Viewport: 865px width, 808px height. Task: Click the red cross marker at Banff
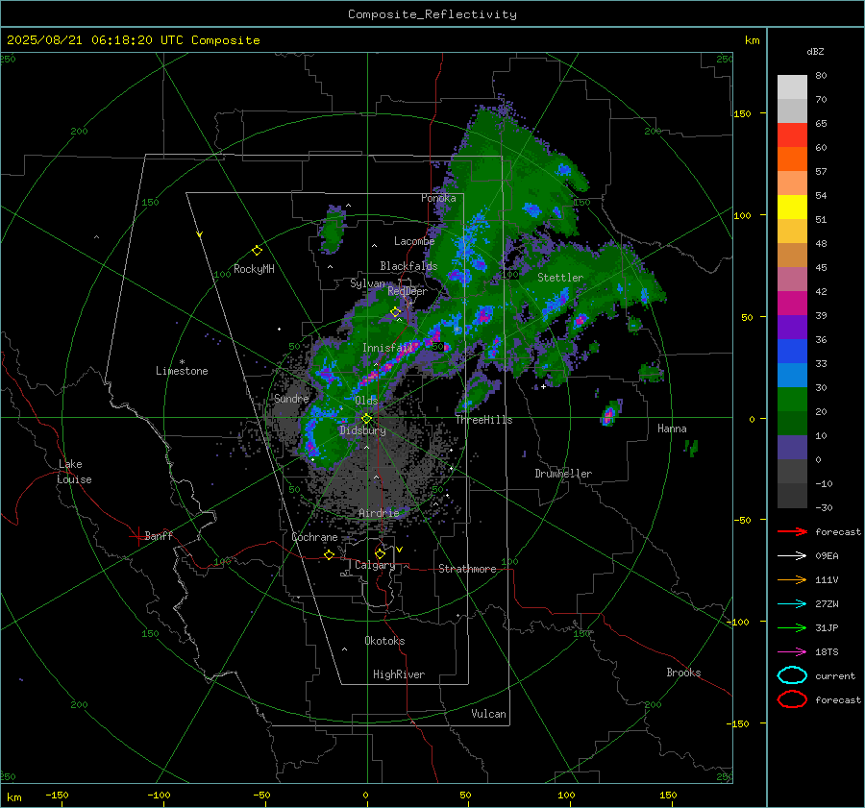pos(137,536)
